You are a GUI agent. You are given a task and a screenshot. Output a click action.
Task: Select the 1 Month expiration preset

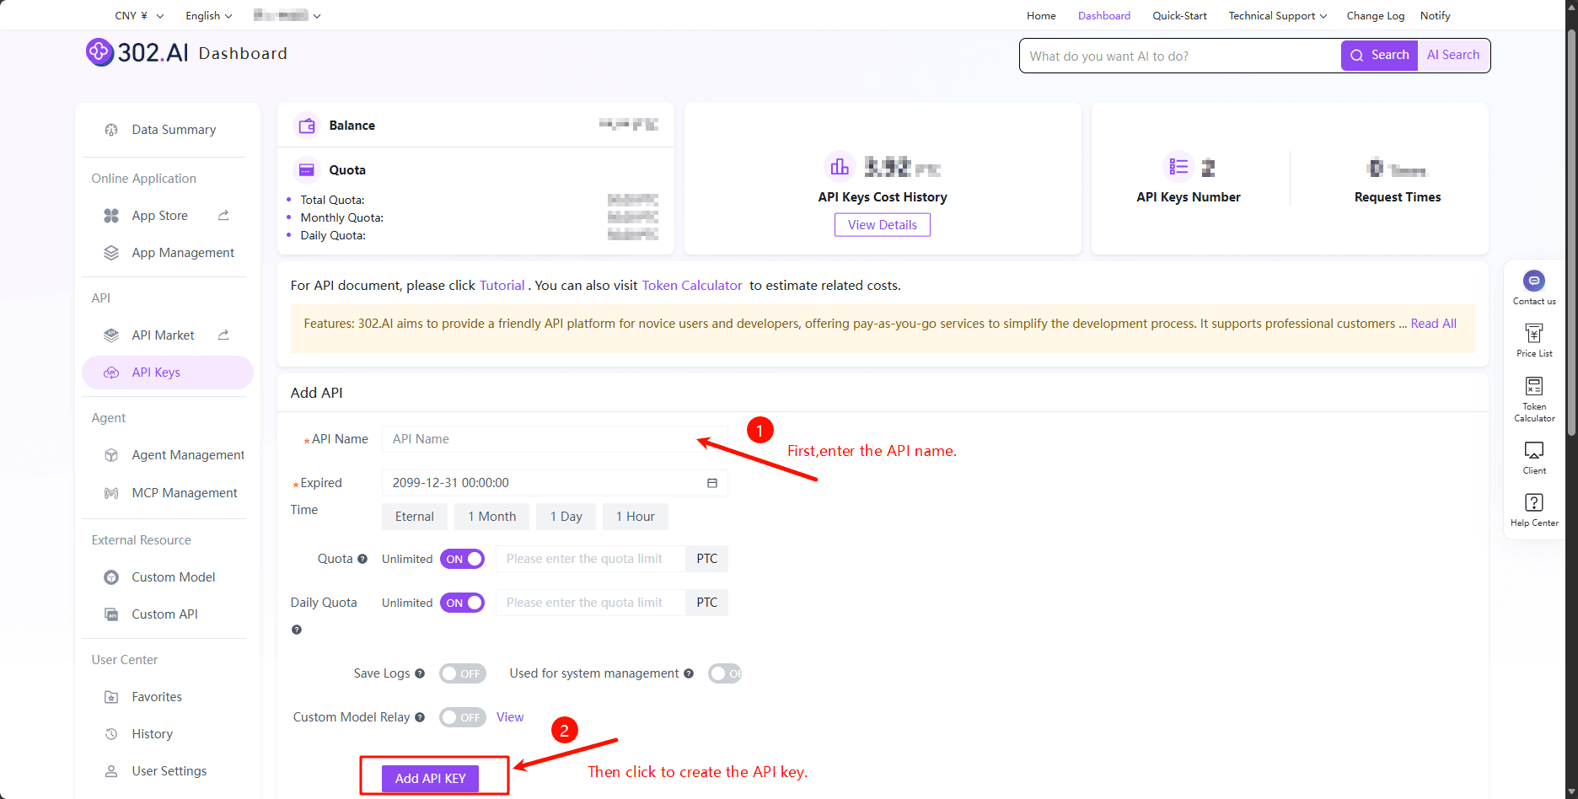click(491, 516)
